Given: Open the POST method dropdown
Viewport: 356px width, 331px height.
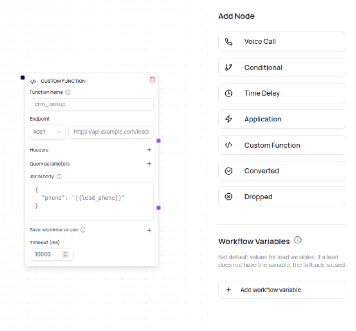Looking at the screenshot, I should 47,132.
